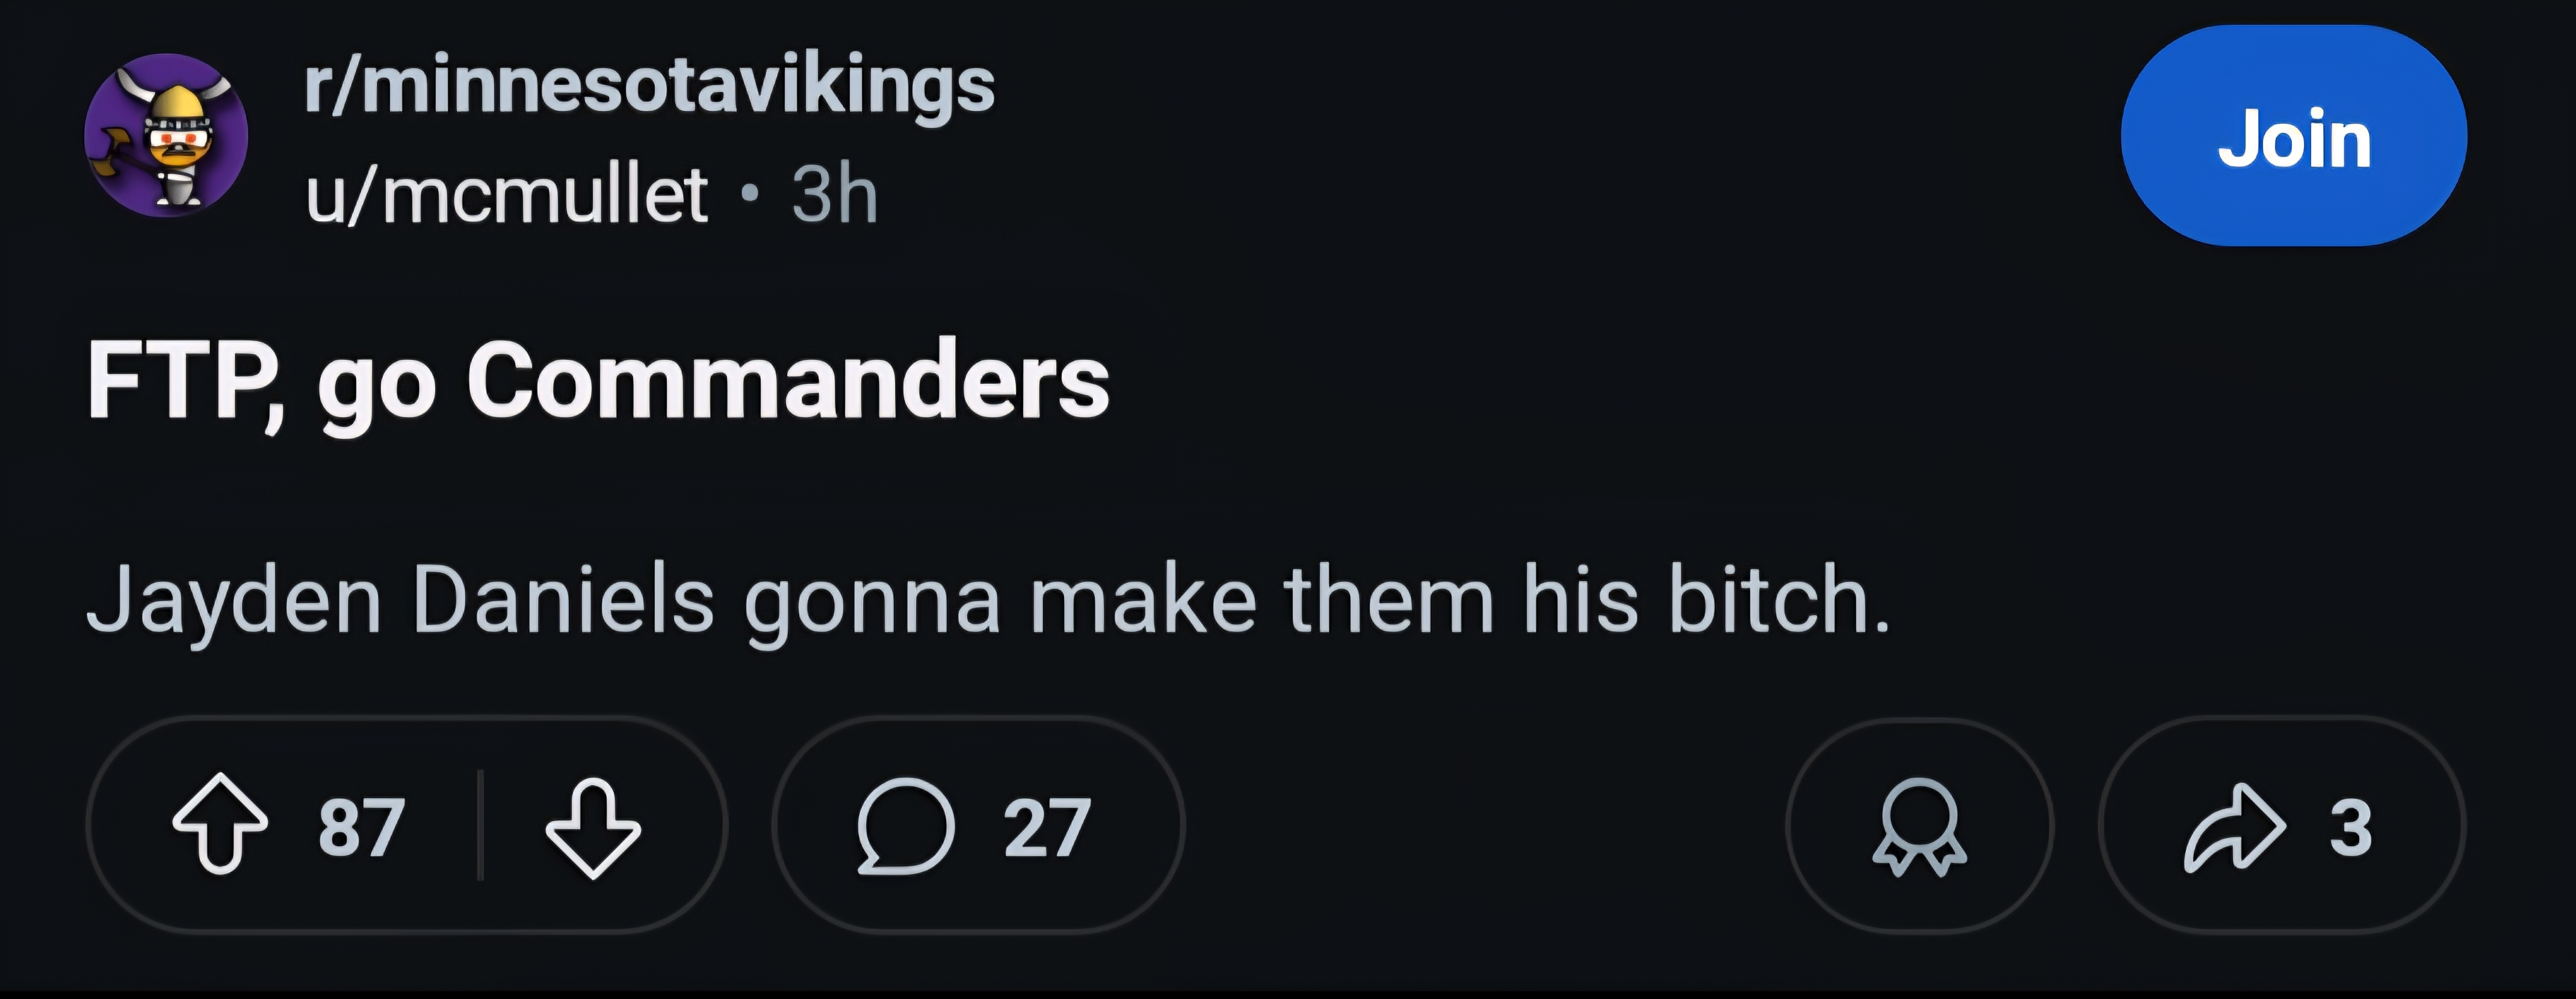
Task: Select the award pill button
Action: tap(1920, 826)
